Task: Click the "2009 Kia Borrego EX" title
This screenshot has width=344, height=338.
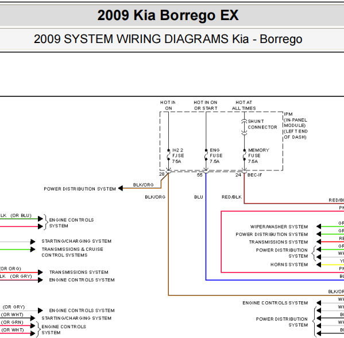Action: click(168, 15)
